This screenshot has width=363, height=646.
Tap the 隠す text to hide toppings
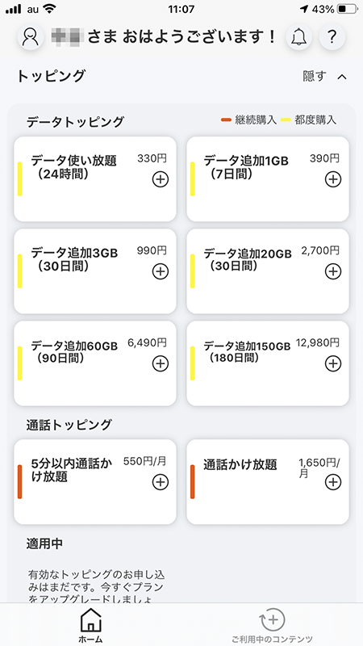tap(315, 76)
